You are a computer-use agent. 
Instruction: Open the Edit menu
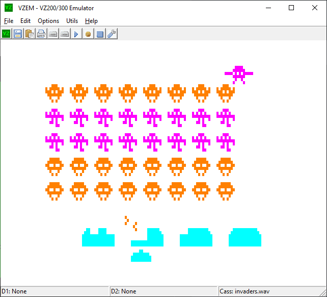point(25,21)
